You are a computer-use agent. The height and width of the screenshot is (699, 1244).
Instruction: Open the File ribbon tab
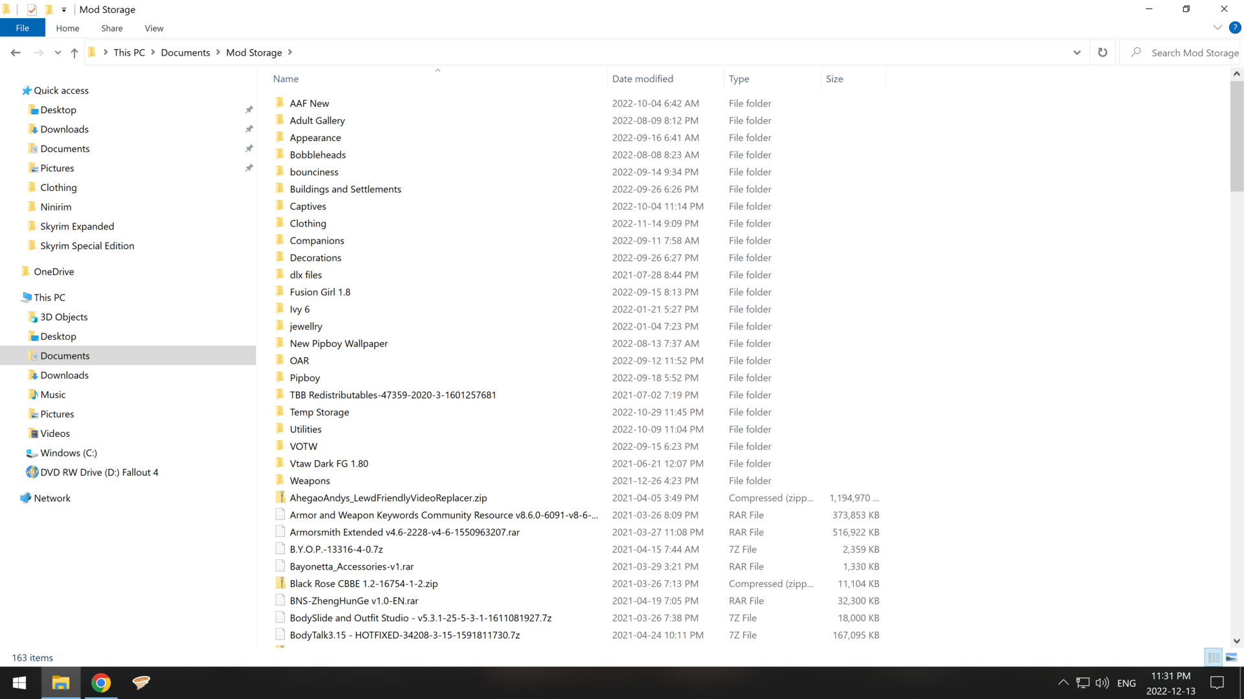(23, 28)
